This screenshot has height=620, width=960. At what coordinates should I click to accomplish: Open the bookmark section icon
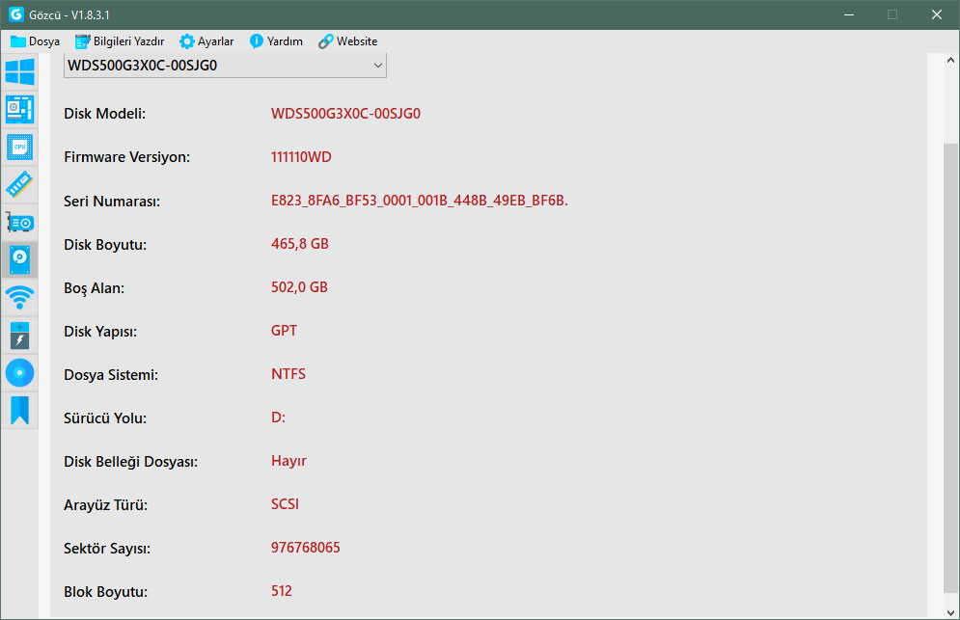point(19,410)
